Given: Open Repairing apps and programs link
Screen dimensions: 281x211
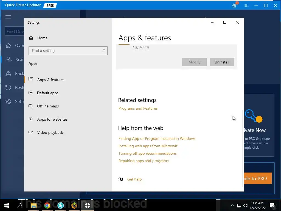Looking at the screenshot, I should pyautogui.click(x=144, y=161).
